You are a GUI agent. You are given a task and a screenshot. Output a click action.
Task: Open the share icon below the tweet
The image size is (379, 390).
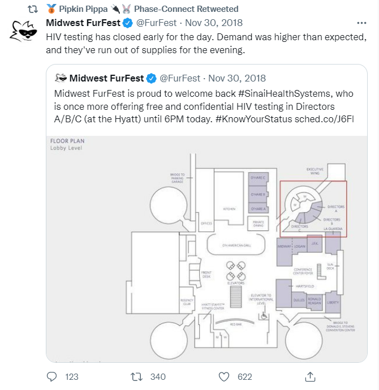click(310, 376)
